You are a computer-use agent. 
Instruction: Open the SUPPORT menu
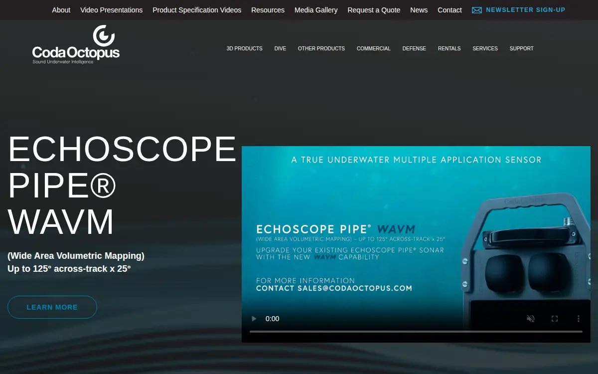[521, 48]
